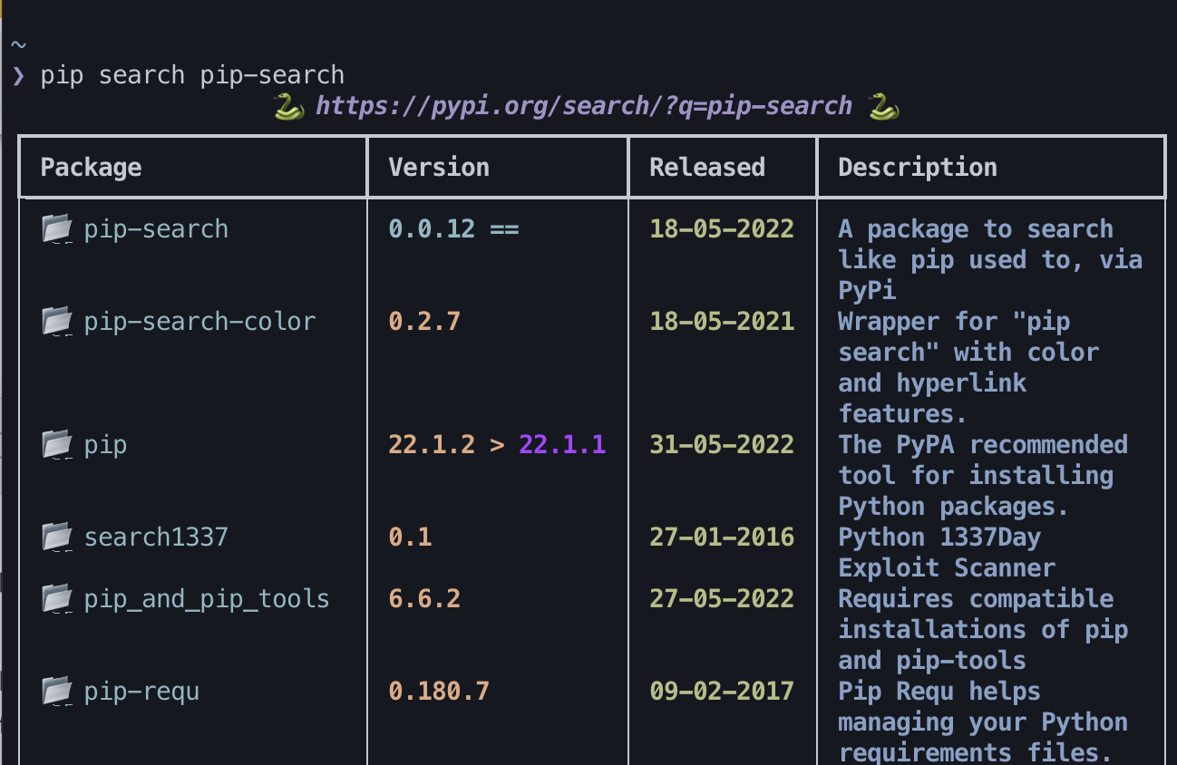1177x765 pixels.
Task: Click the folder icon beside the pip package
Action: 57,444
